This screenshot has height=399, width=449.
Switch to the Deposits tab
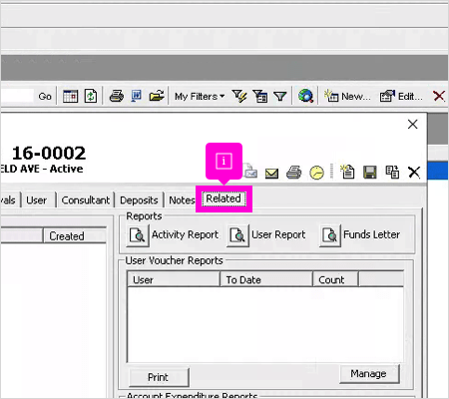point(139,200)
